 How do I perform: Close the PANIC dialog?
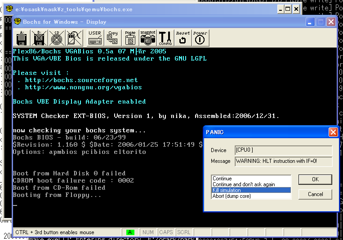click(x=333, y=132)
